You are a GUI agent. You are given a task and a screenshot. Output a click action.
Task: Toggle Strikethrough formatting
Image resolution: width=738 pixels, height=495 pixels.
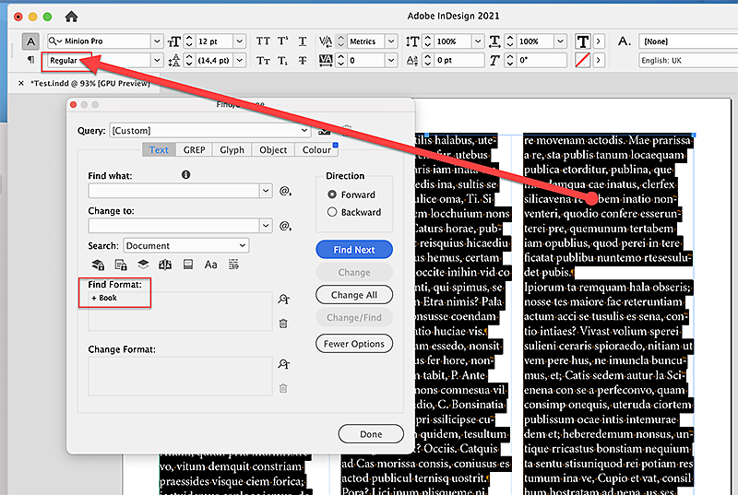pos(303,60)
